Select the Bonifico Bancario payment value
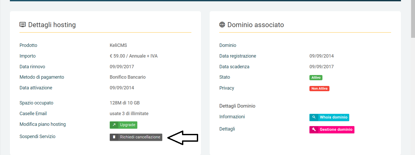 128,77
